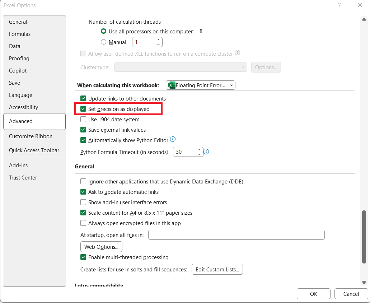Toggle Ask to update automatic links
Viewport: 370px width, 303px height.
click(83, 192)
